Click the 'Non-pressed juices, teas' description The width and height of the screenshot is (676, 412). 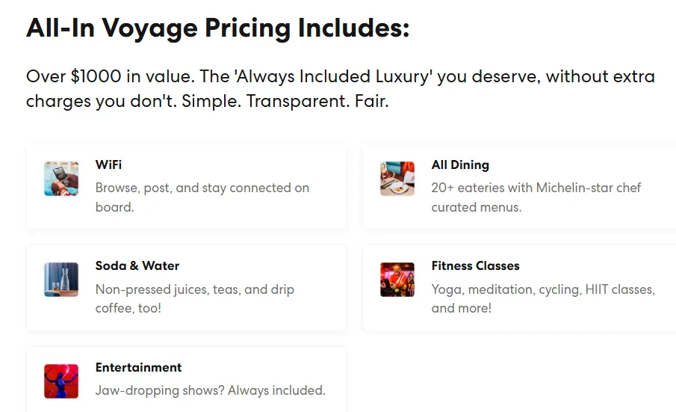pyautogui.click(x=194, y=289)
